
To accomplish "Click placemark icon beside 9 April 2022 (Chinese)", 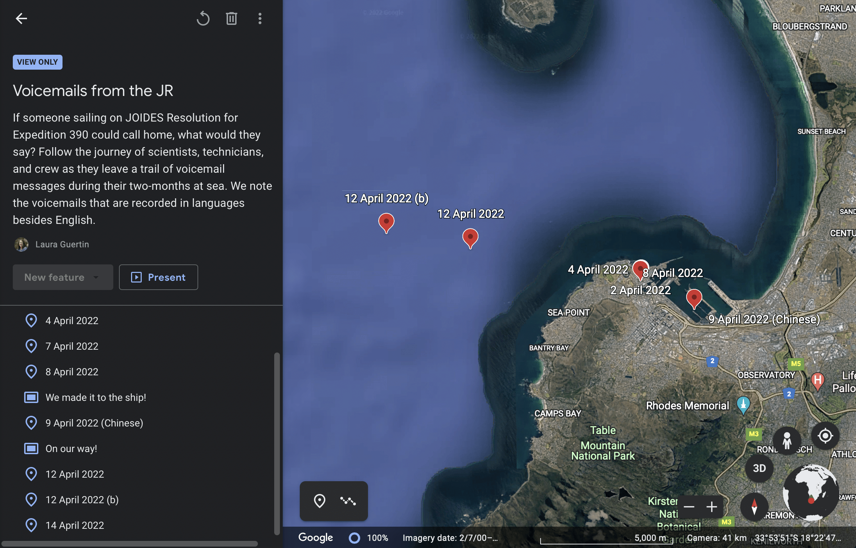I will [x=31, y=423].
